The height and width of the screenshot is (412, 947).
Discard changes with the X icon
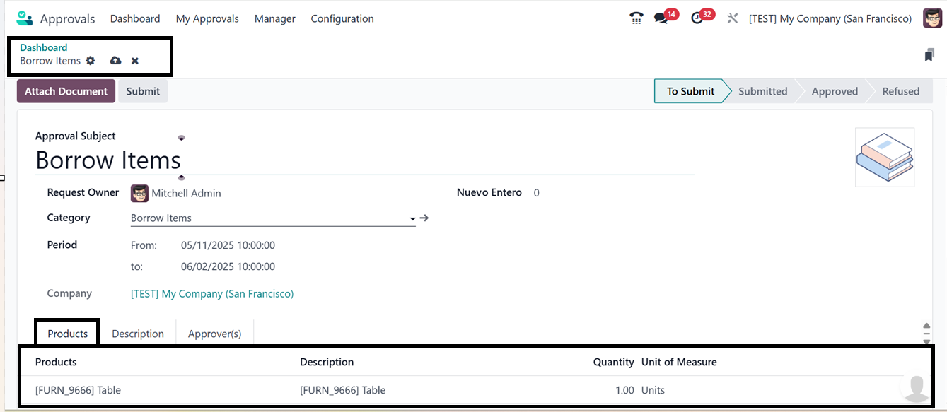point(135,61)
